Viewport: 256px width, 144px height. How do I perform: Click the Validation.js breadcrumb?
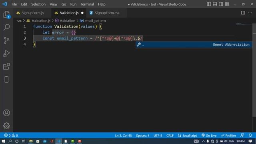(x=41, y=21)
